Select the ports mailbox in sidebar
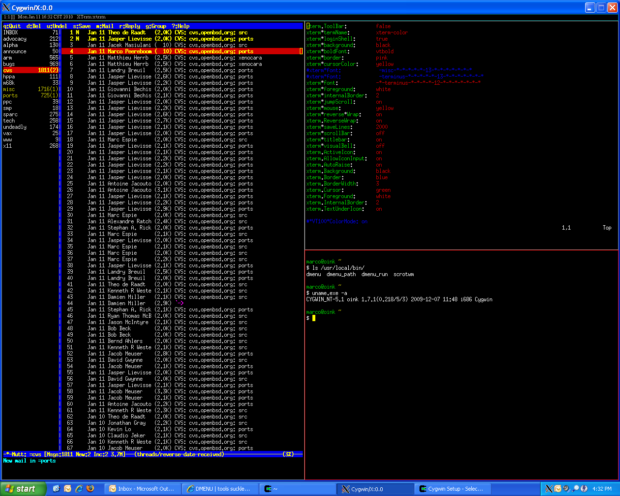The width and height of the screenshot is (620, 496). coord(31,95)
